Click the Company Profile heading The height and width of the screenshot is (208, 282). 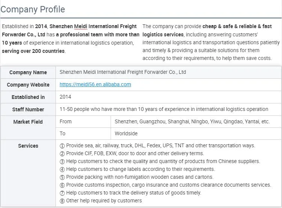click(33, 9)
